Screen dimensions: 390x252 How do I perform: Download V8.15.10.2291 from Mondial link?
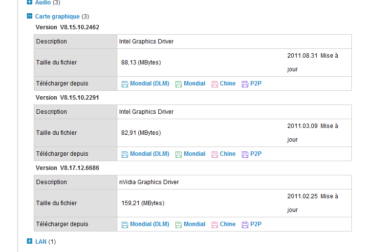pos(195,154)
